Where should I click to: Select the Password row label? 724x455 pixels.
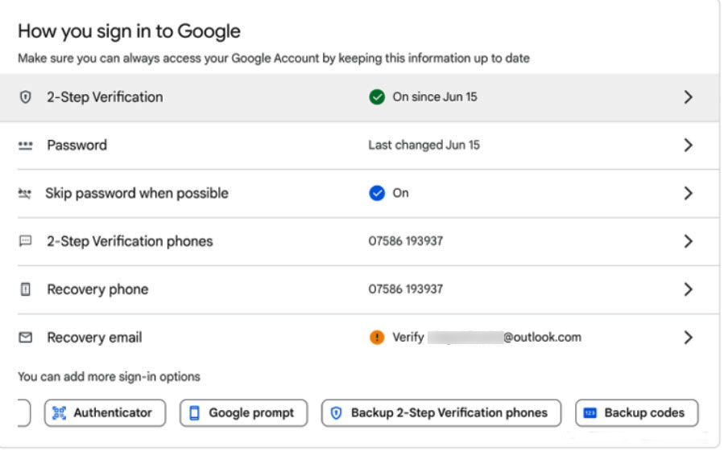pos(77,146)
